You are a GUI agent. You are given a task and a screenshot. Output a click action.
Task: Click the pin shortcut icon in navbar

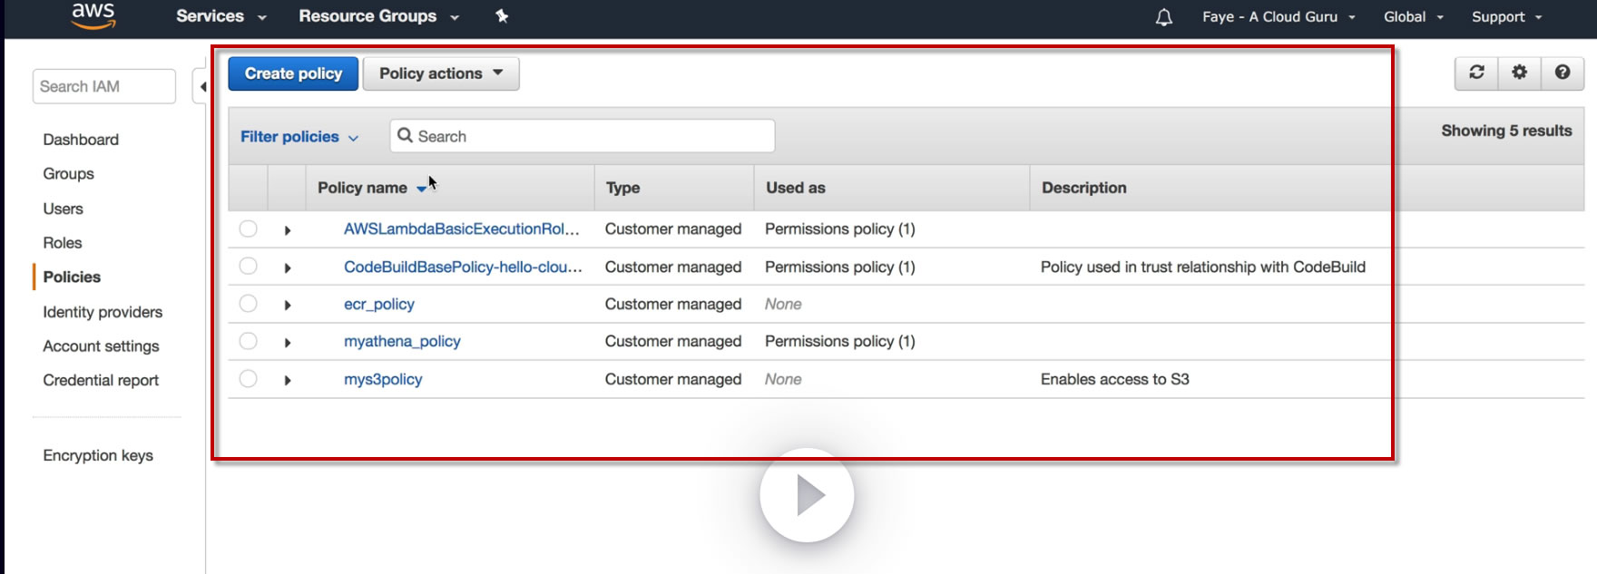[x=502, y=16]
